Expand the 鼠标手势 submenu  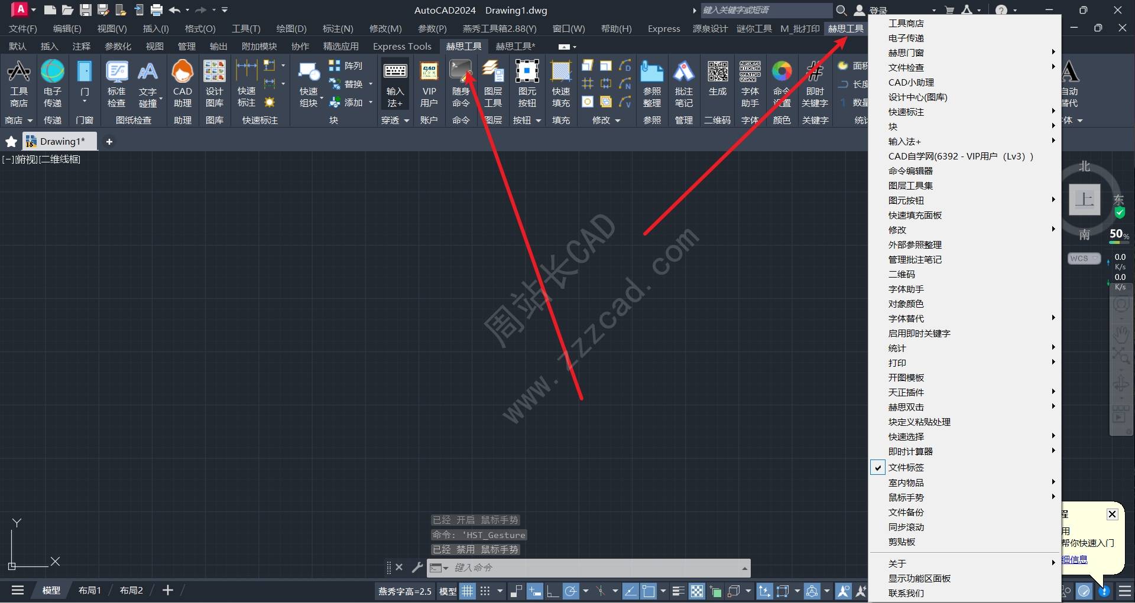(965, 497)
